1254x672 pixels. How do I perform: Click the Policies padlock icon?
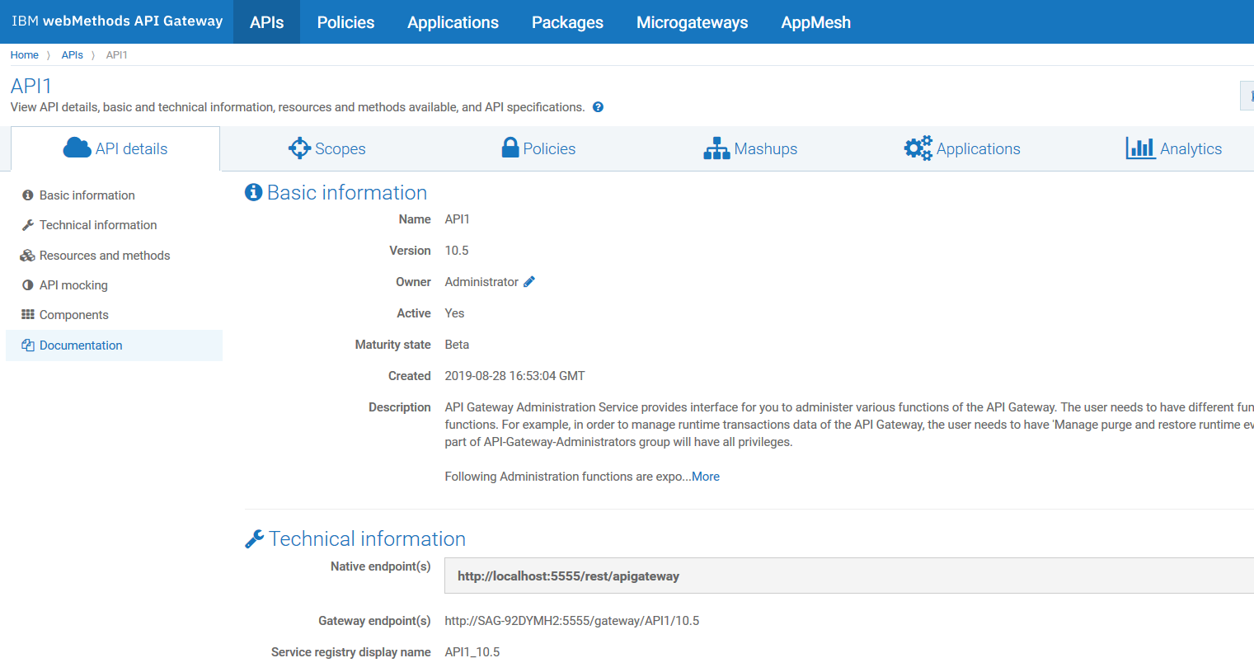click(510, 148)
